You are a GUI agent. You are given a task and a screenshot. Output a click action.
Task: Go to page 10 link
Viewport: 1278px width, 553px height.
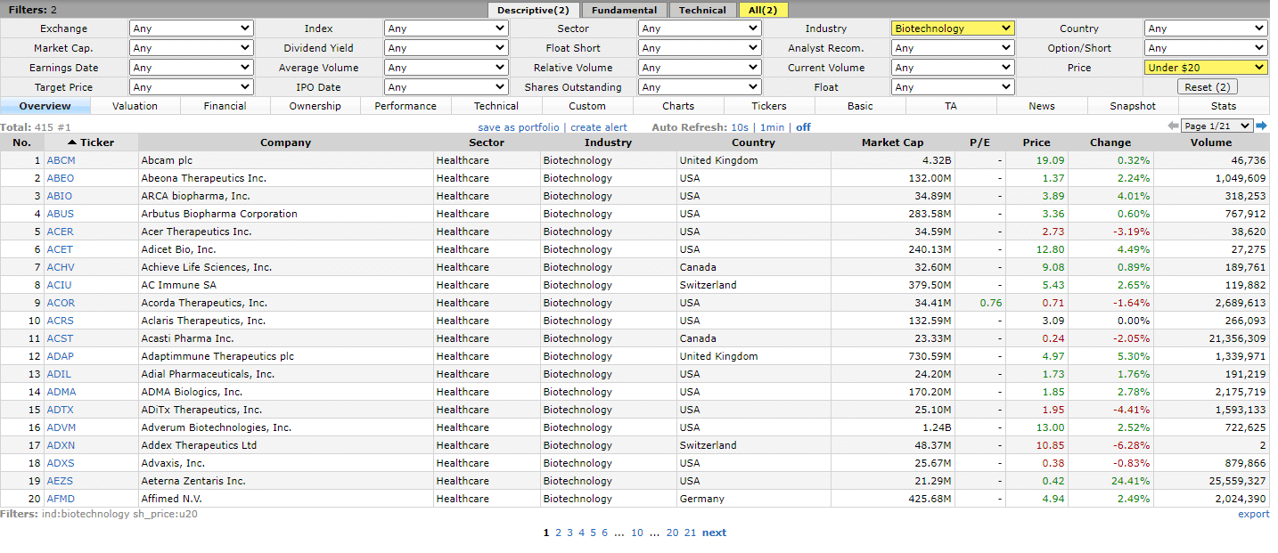[637, 533]
